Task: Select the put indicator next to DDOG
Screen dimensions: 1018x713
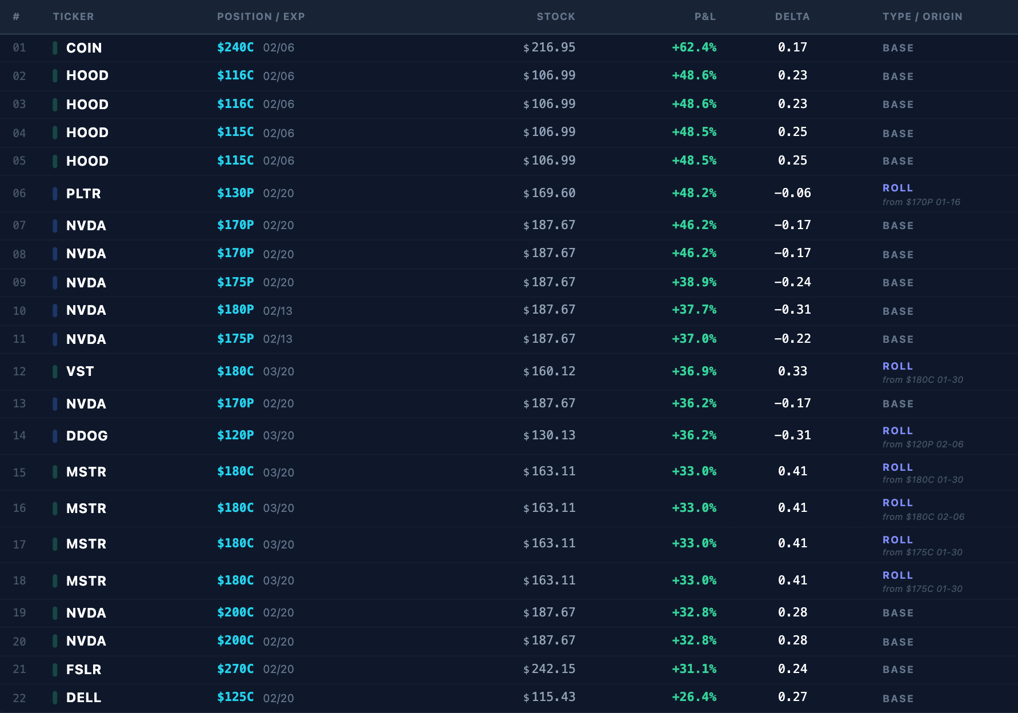Action: pos(54,435)
